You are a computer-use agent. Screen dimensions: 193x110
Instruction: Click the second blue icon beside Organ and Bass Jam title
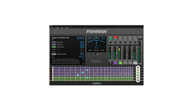point(81,38)
